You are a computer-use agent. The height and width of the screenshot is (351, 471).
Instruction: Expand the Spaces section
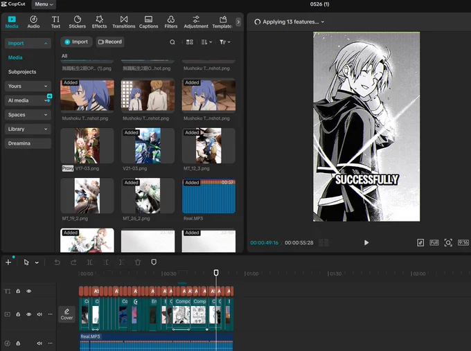[28, 115]
